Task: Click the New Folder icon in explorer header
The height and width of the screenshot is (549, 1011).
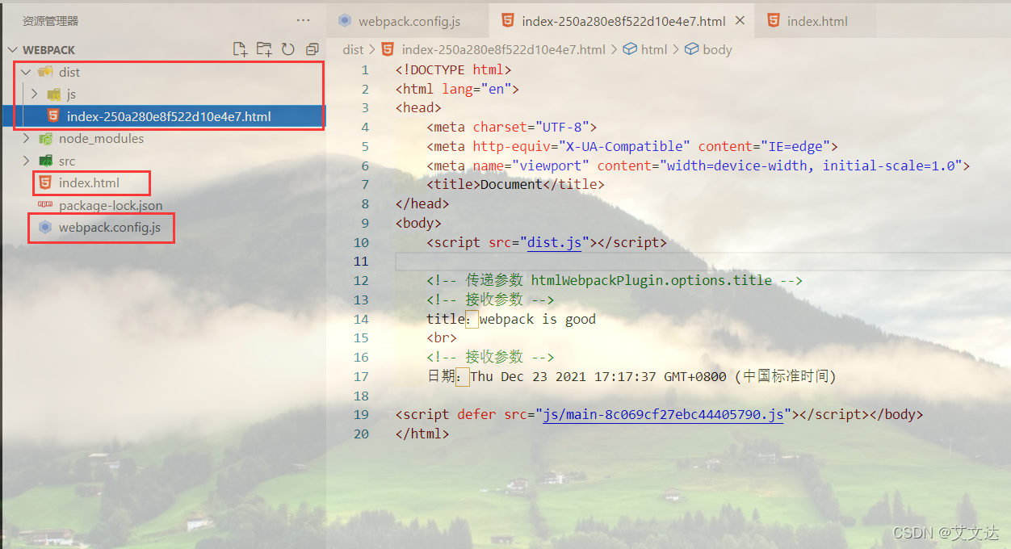Action: pyautogui.click(x=264, y=49)
